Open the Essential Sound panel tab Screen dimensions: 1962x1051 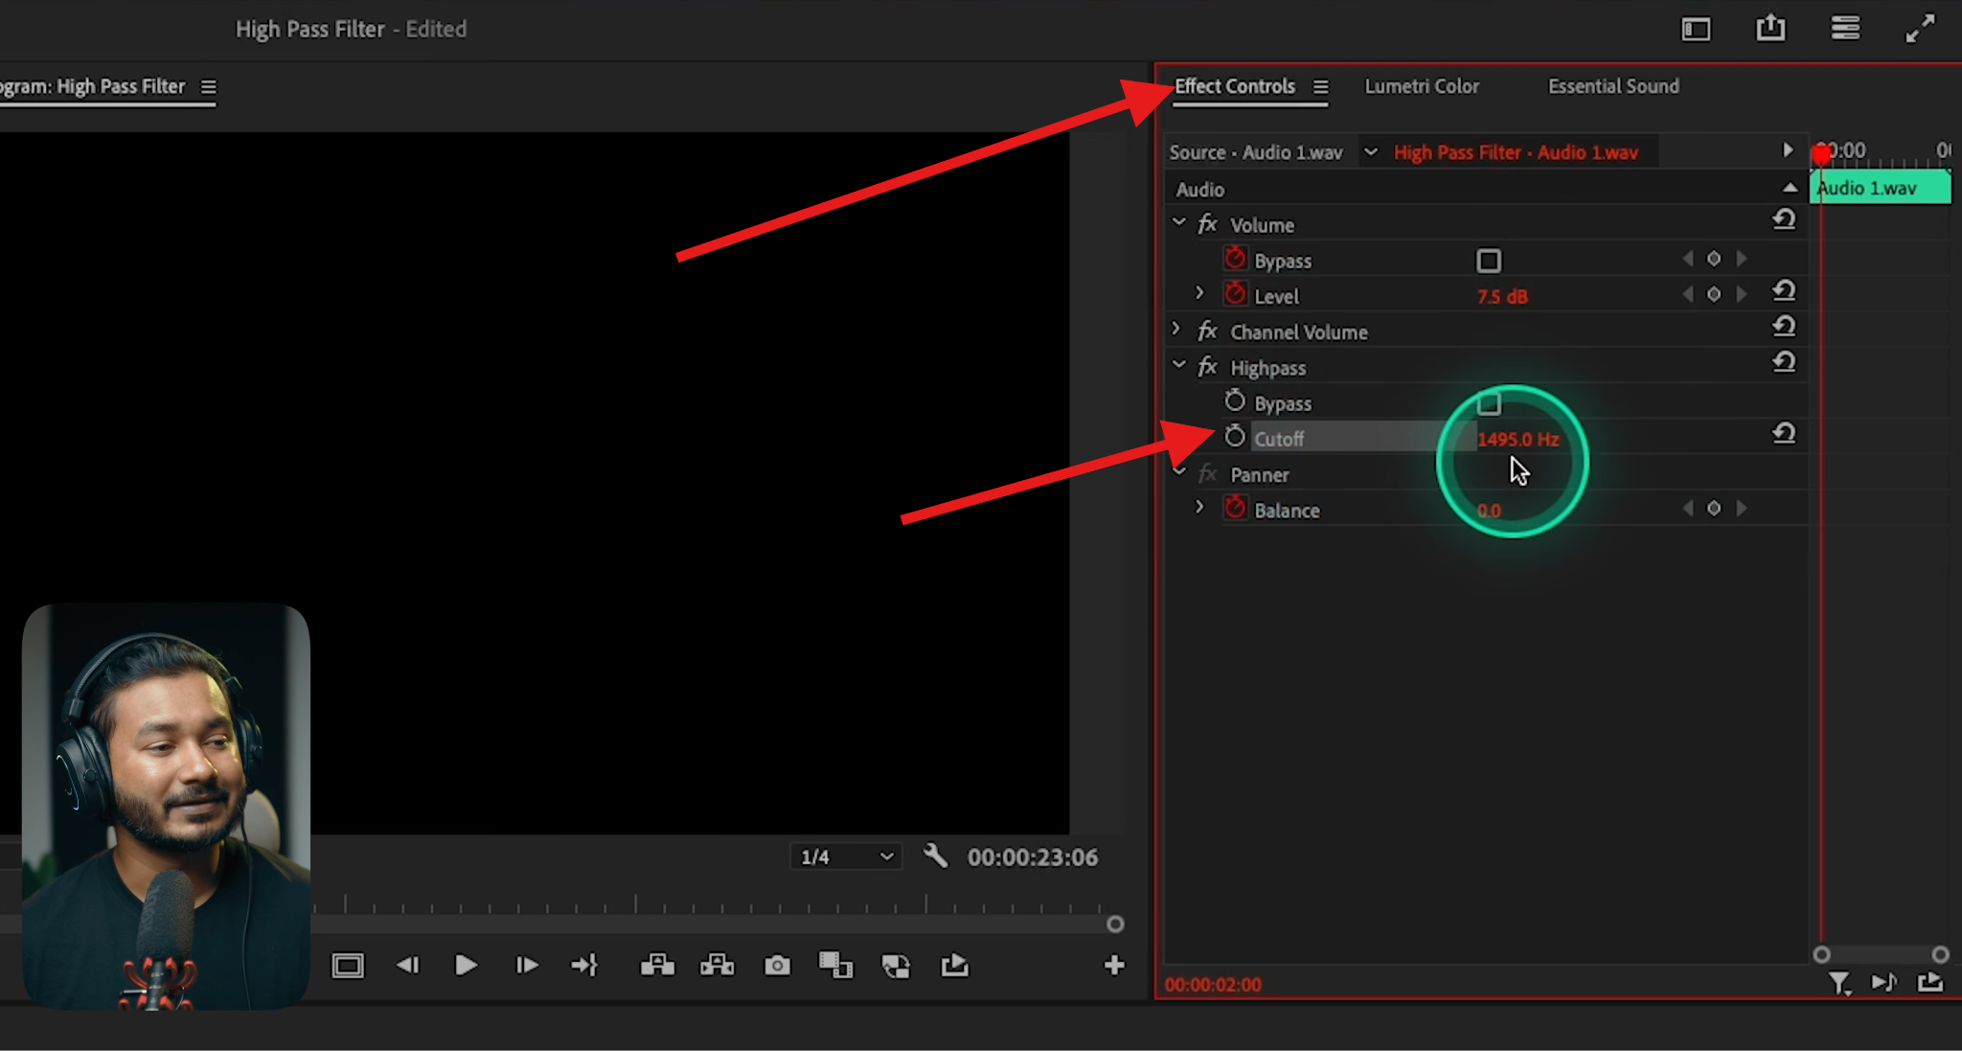point(1612,86)
